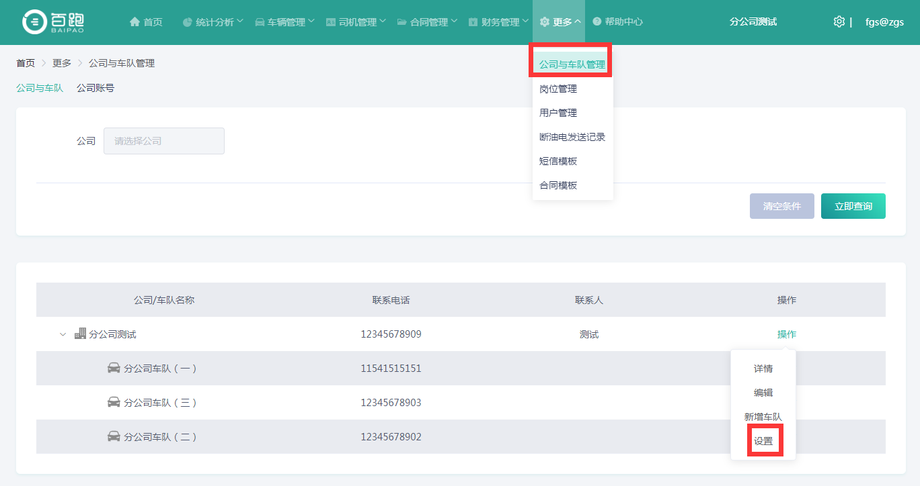Select 岗位管理 from the 更多 menu
Viewport: 920px width, 486px height.
click(x=558, y=89)
